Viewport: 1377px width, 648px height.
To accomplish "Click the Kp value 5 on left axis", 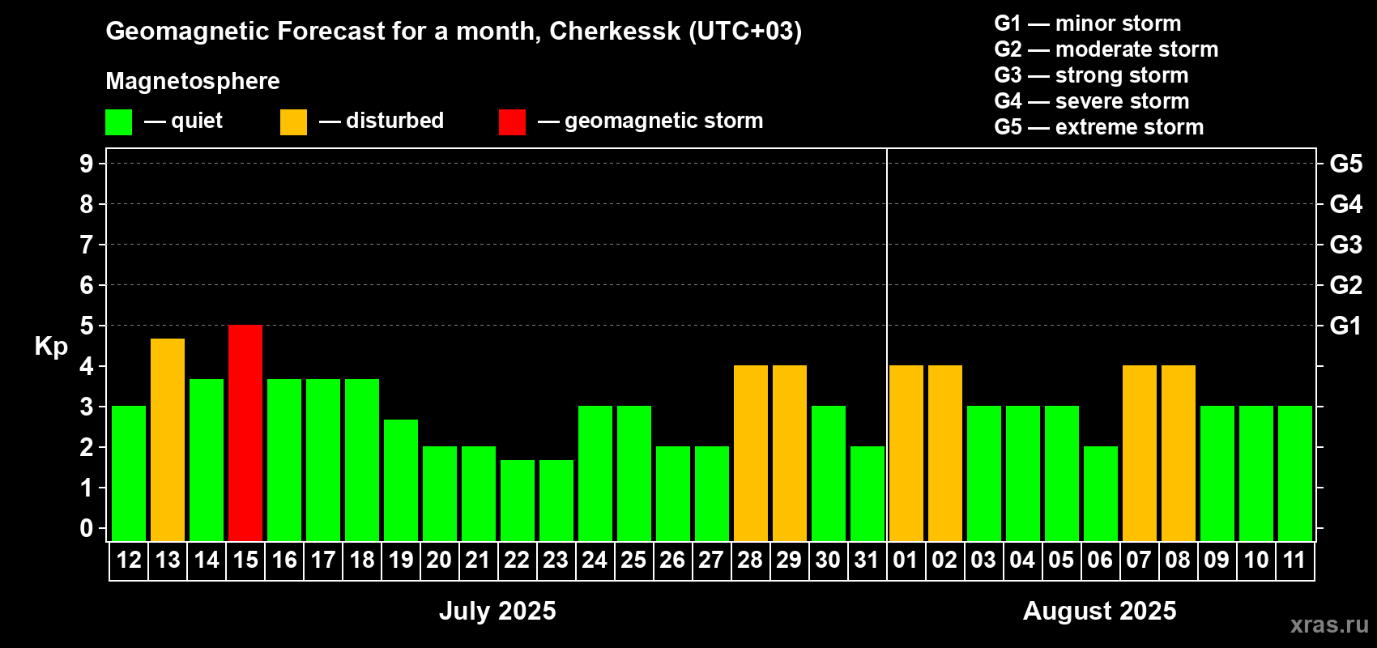I will (87, 326).
